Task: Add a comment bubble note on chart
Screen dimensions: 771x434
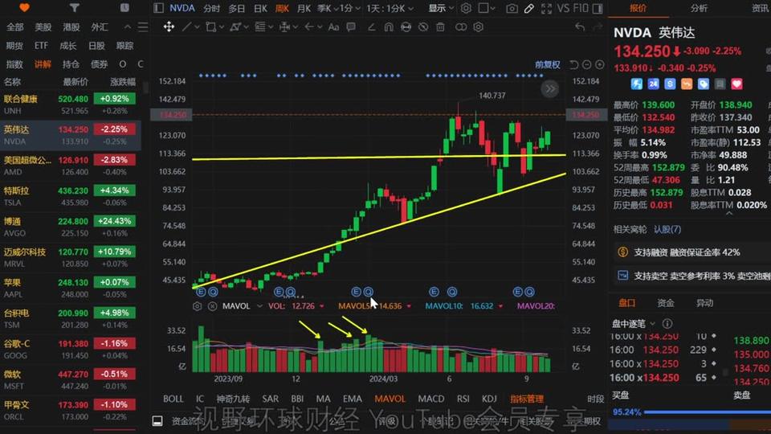Action: pos(351,27)
